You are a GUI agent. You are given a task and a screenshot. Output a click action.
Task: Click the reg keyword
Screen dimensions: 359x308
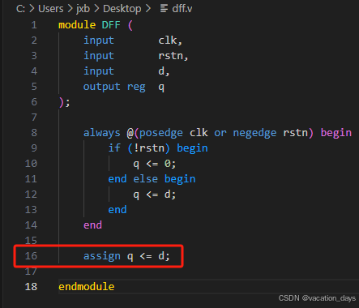pyautogui.click(x=136, y=88)
